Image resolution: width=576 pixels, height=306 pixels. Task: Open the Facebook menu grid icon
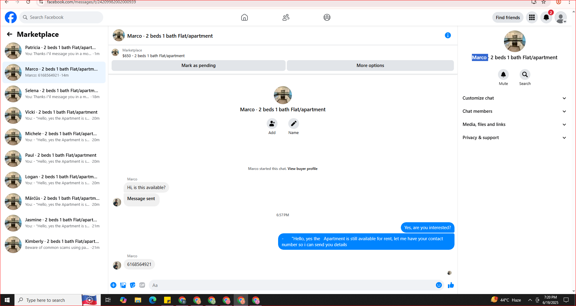[532, 17]
